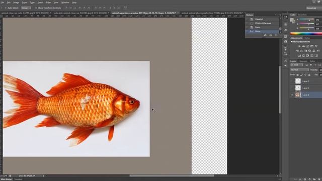322x181 pixels.
Task: Toggle lock transparent pixels
Action: [x=297, y=75]
